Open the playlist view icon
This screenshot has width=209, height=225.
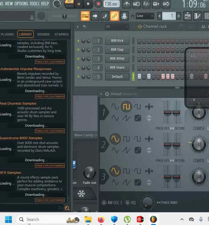tap(187, 16)
